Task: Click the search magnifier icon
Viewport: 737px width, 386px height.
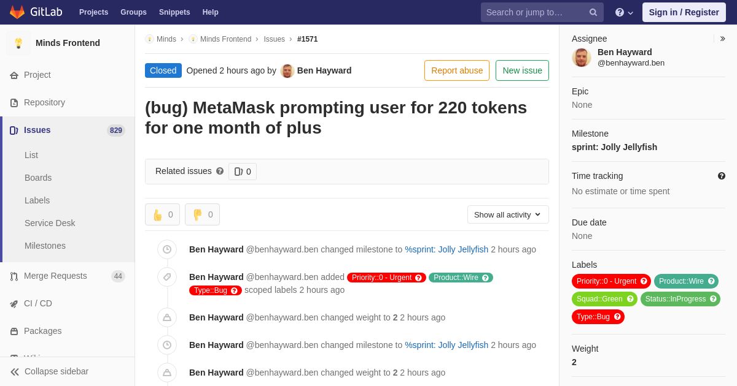Action: 593,12
